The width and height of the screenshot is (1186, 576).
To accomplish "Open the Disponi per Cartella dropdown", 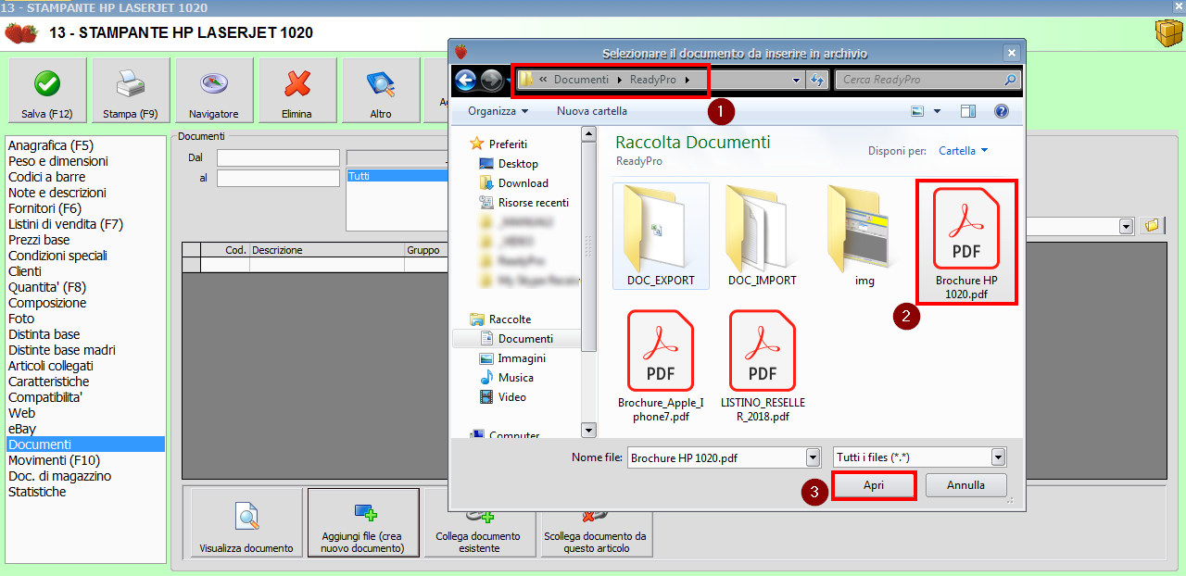I will coord(963,151).
